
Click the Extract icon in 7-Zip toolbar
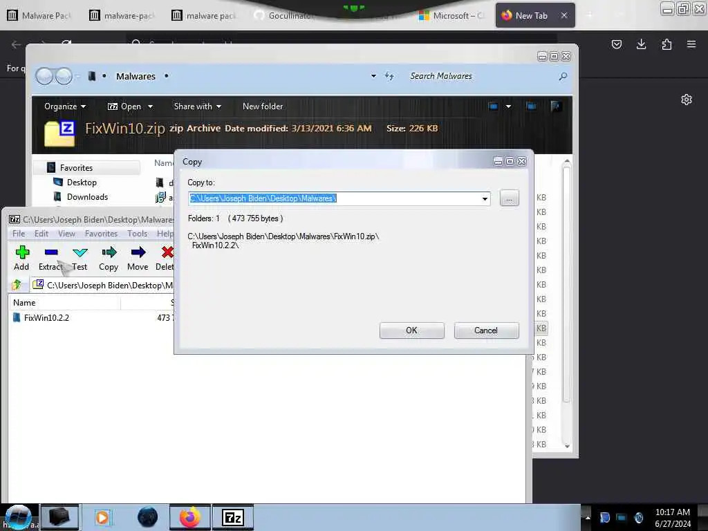pos(51,252)
